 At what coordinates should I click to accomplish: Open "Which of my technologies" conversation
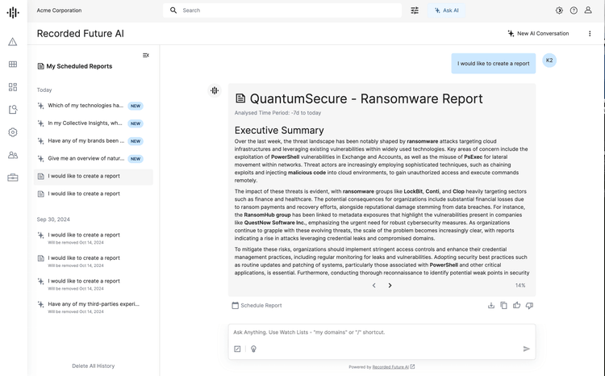click(85, 106)
